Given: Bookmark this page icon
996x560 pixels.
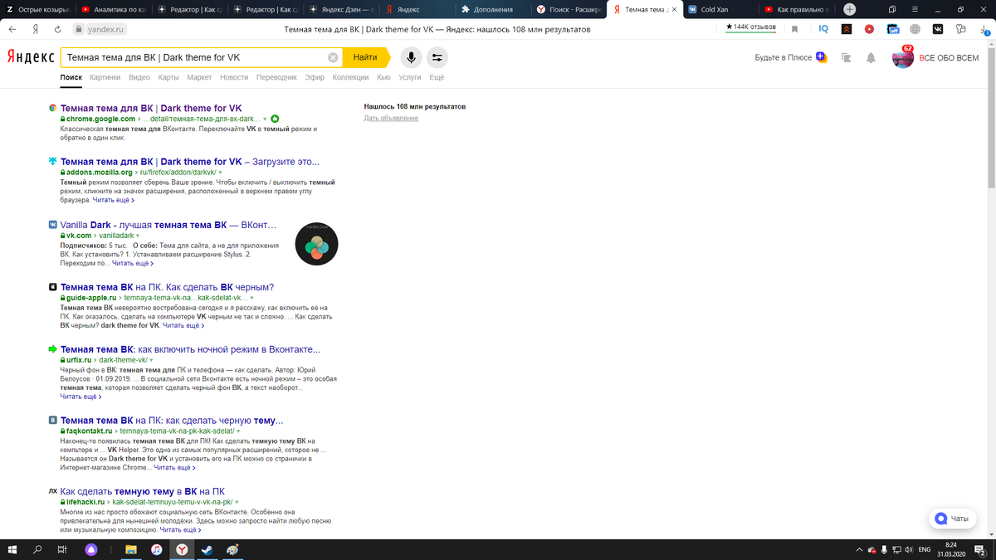Looking at the screenshot, I should pyautogui.click(x=795, y=29).
